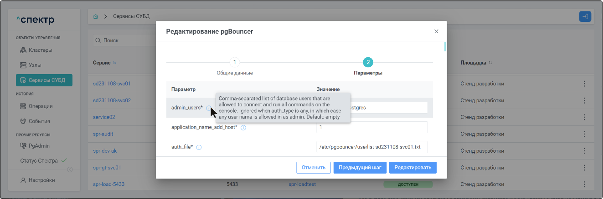Click the Редактировать button
603x199 pixels.
click(x=413, y=167)
